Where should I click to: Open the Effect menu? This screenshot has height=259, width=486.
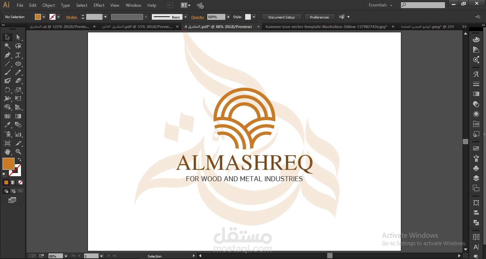click(99, 5)
